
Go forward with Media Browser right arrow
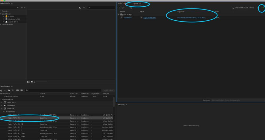[24, 8]
